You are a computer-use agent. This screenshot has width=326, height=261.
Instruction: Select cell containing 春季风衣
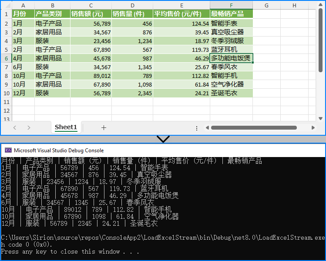232,67
